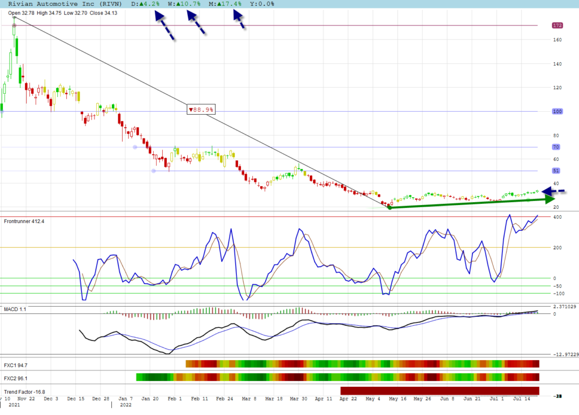Click the Jun 21 date label
Viewport: 579px width, 415px height.
click(472, 399)
